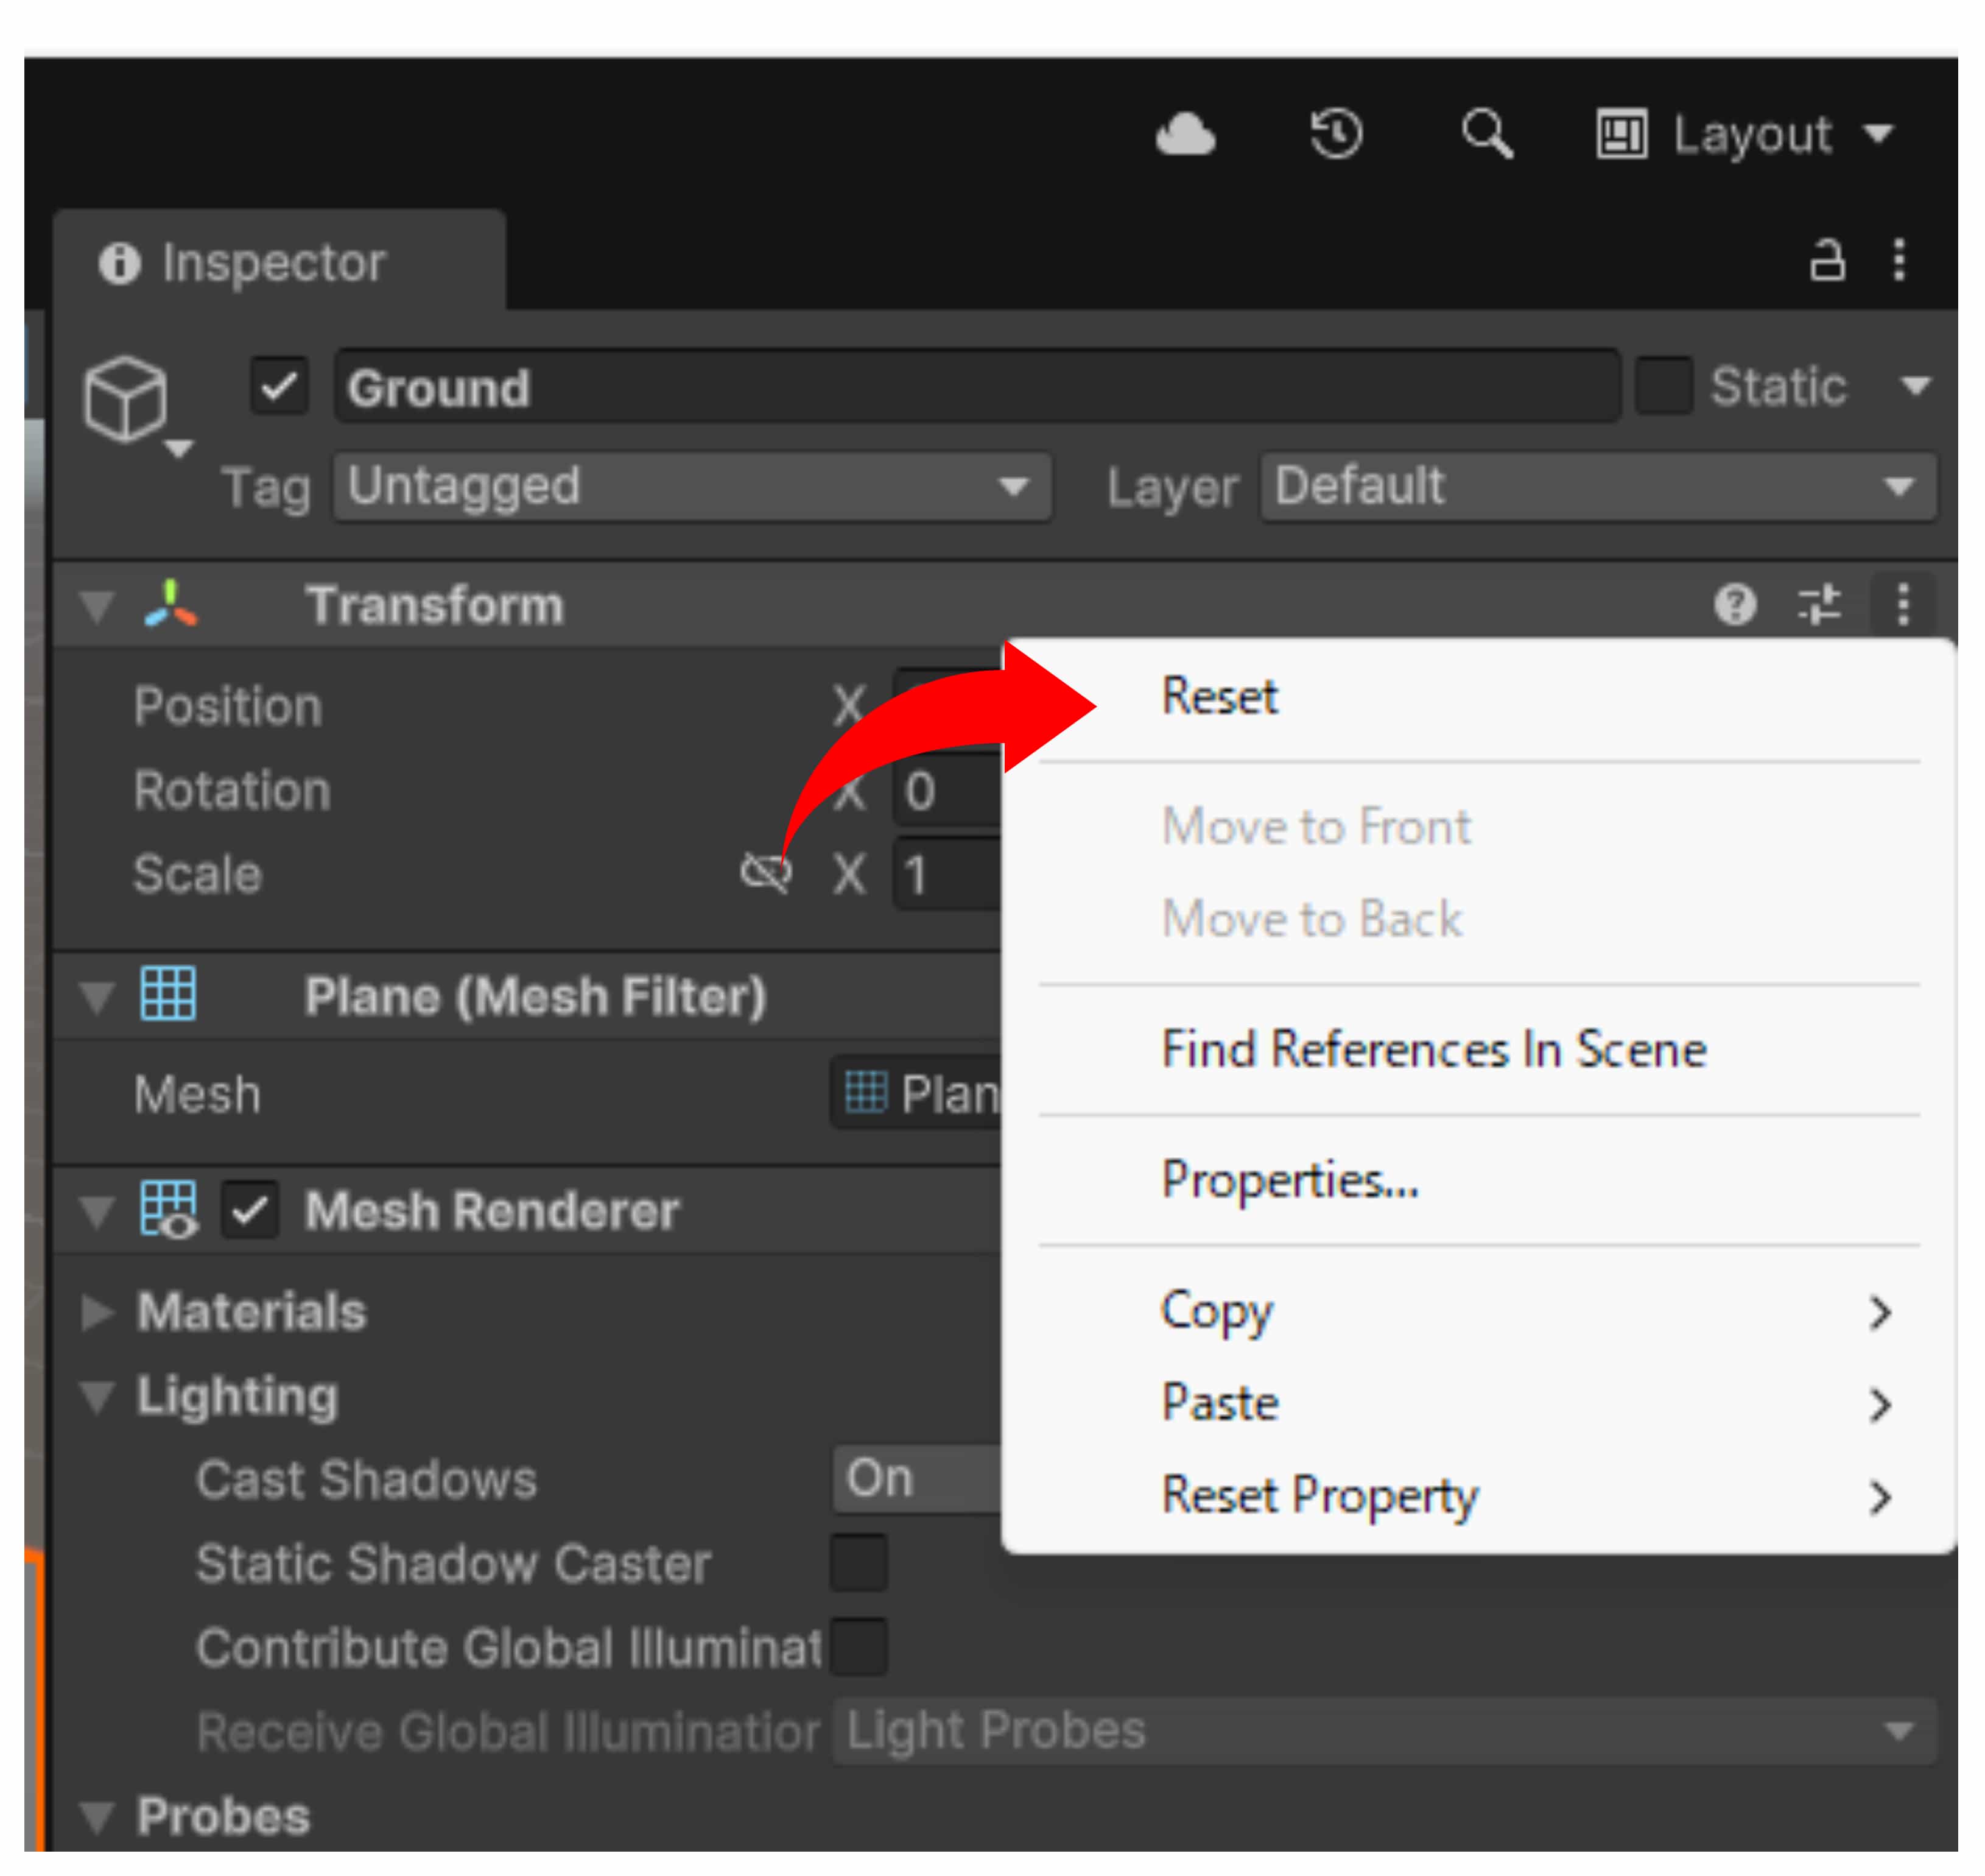Enable the Static checkbox
Screen dimensions: 1985x1876
1663,386
